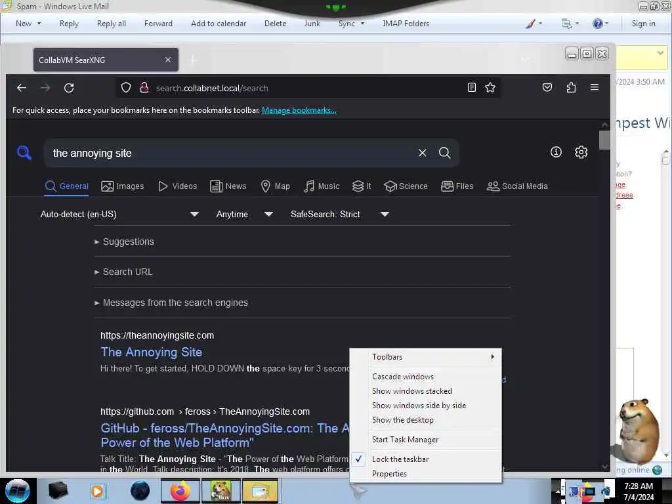This screenshot has height=504, width=672.
Task: Open the GitHub feross TheAnnoyingSite result
Action: tap(224, 435)
